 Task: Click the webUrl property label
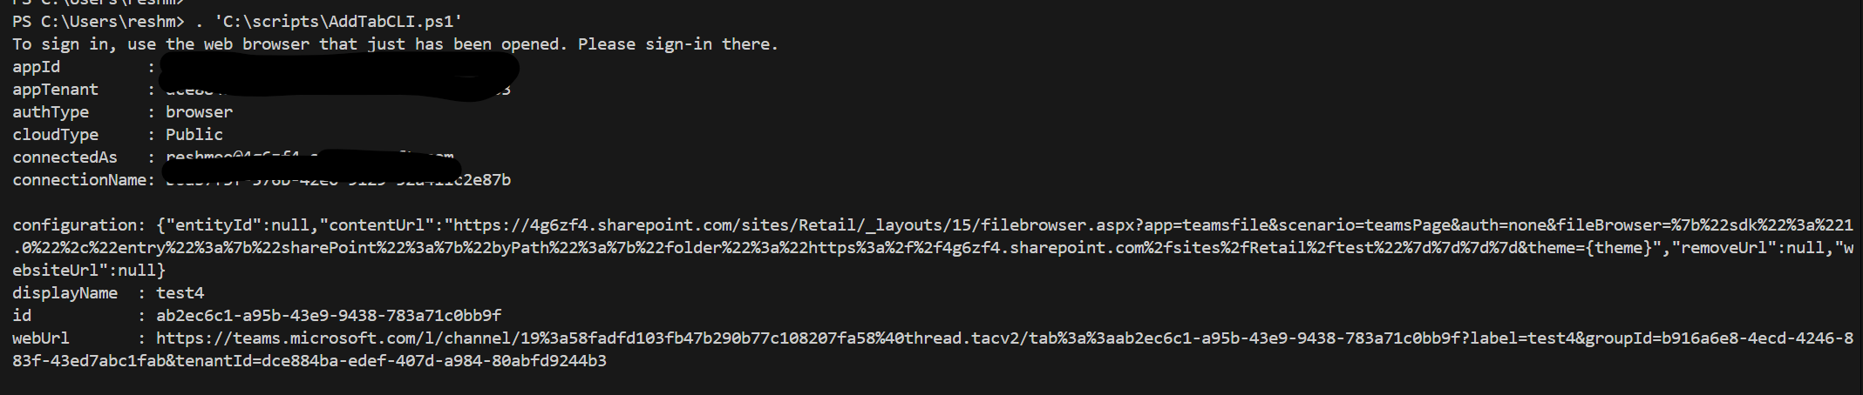tap(41, 338)
